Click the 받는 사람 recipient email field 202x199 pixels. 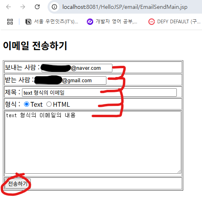(x=71, y=80)
